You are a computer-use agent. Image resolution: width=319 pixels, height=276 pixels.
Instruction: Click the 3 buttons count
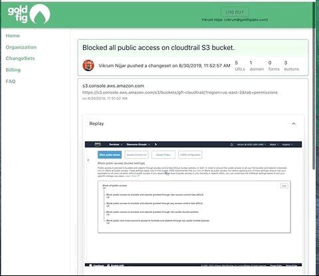pyautogui.click(x=291, y=66)
